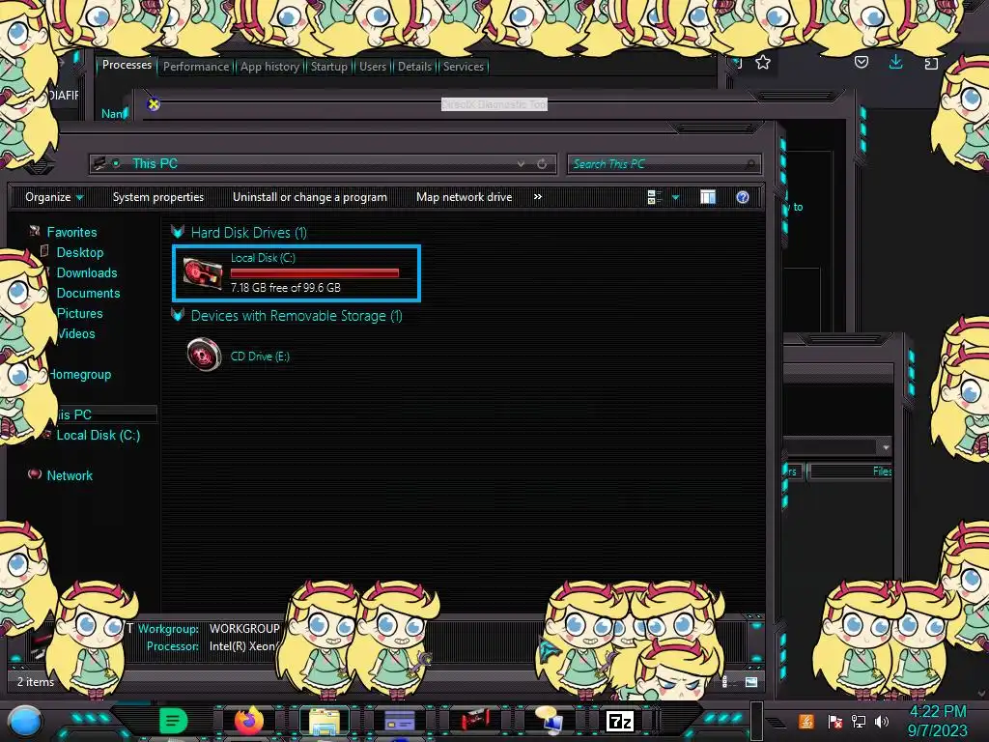The image size is (989, 742).
Task: Click the DirectX Diagnostic Tool title icon
Action: (154, 104)
